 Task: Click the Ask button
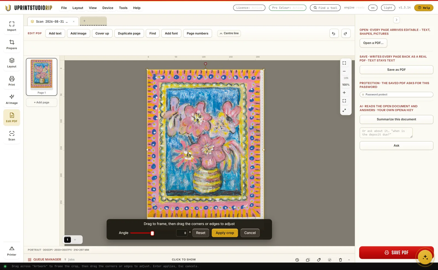(x=396, y=146)
